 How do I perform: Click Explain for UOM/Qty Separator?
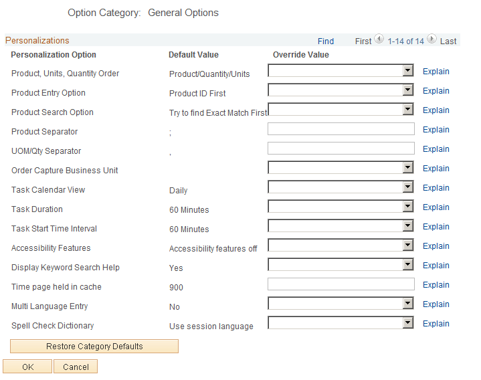coord(436,149)
